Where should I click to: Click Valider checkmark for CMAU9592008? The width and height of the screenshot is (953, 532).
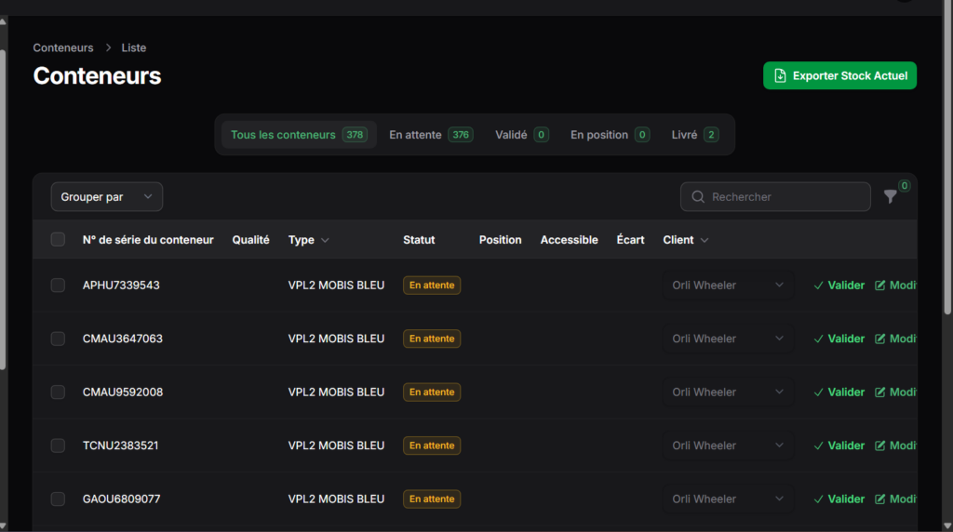pos(819,392)
